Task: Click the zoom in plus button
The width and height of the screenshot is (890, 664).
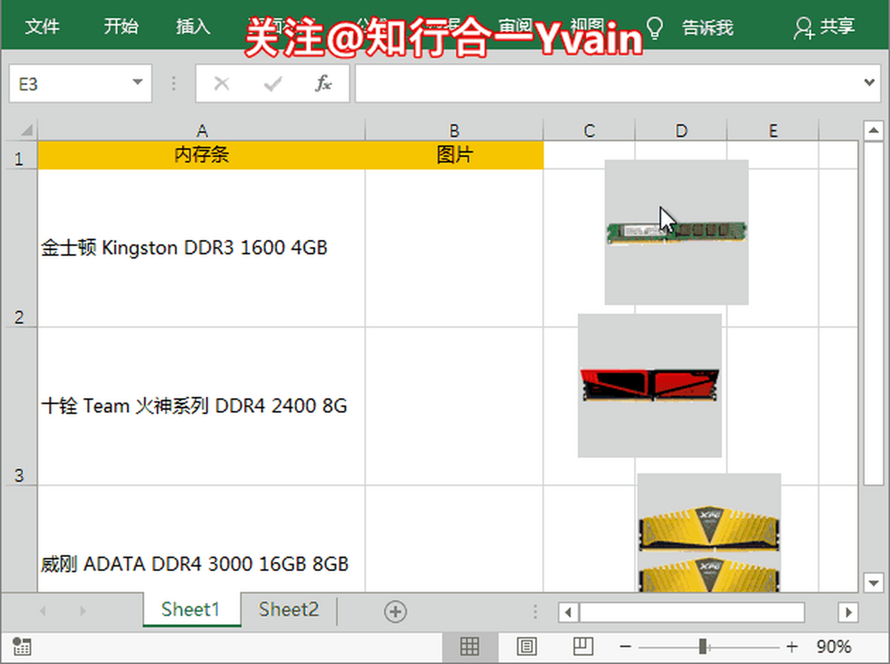Action: (x=792, y=646)
